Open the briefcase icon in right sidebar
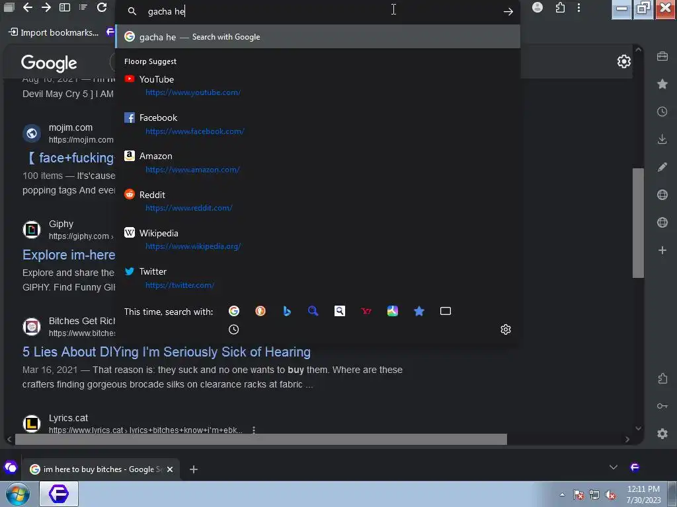 pos(662,56)
